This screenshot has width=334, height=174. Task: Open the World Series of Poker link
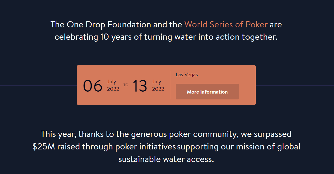(226, 25)
